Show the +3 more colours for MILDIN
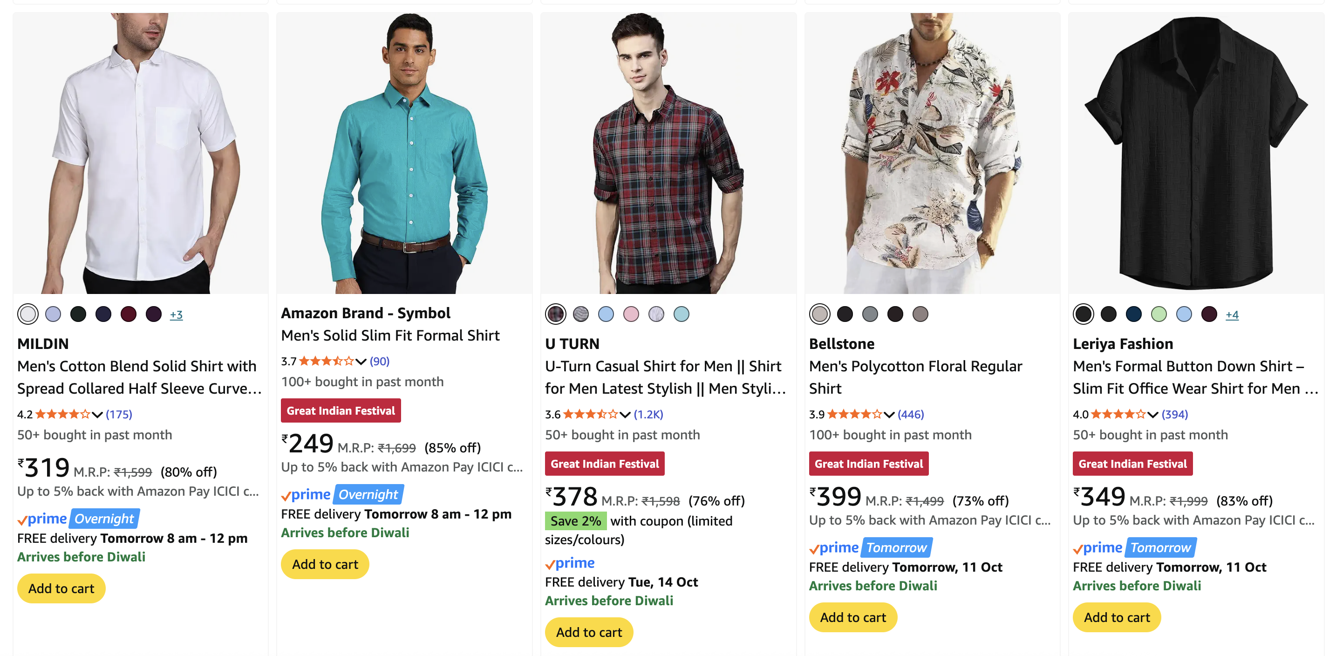 177,315
